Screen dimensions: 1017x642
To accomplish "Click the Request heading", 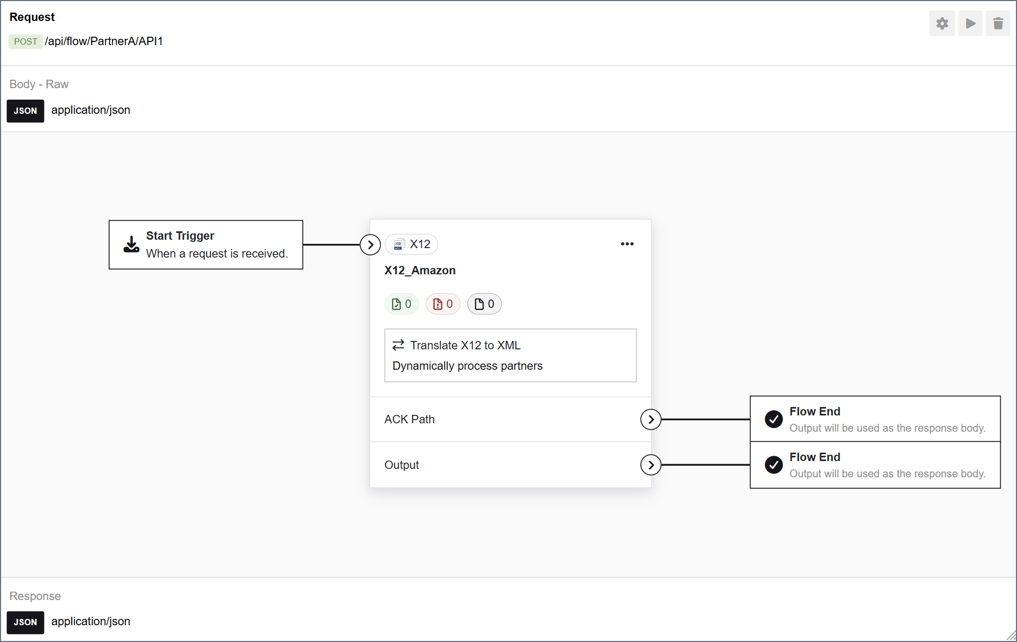I will coord(32,17).
